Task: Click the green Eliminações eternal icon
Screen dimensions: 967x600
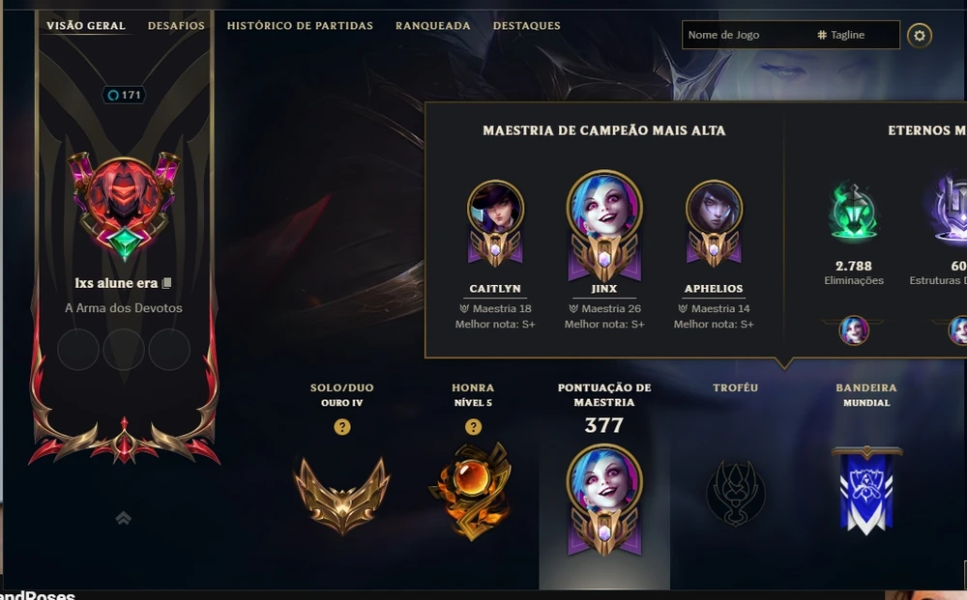Action: pos(854,213)
